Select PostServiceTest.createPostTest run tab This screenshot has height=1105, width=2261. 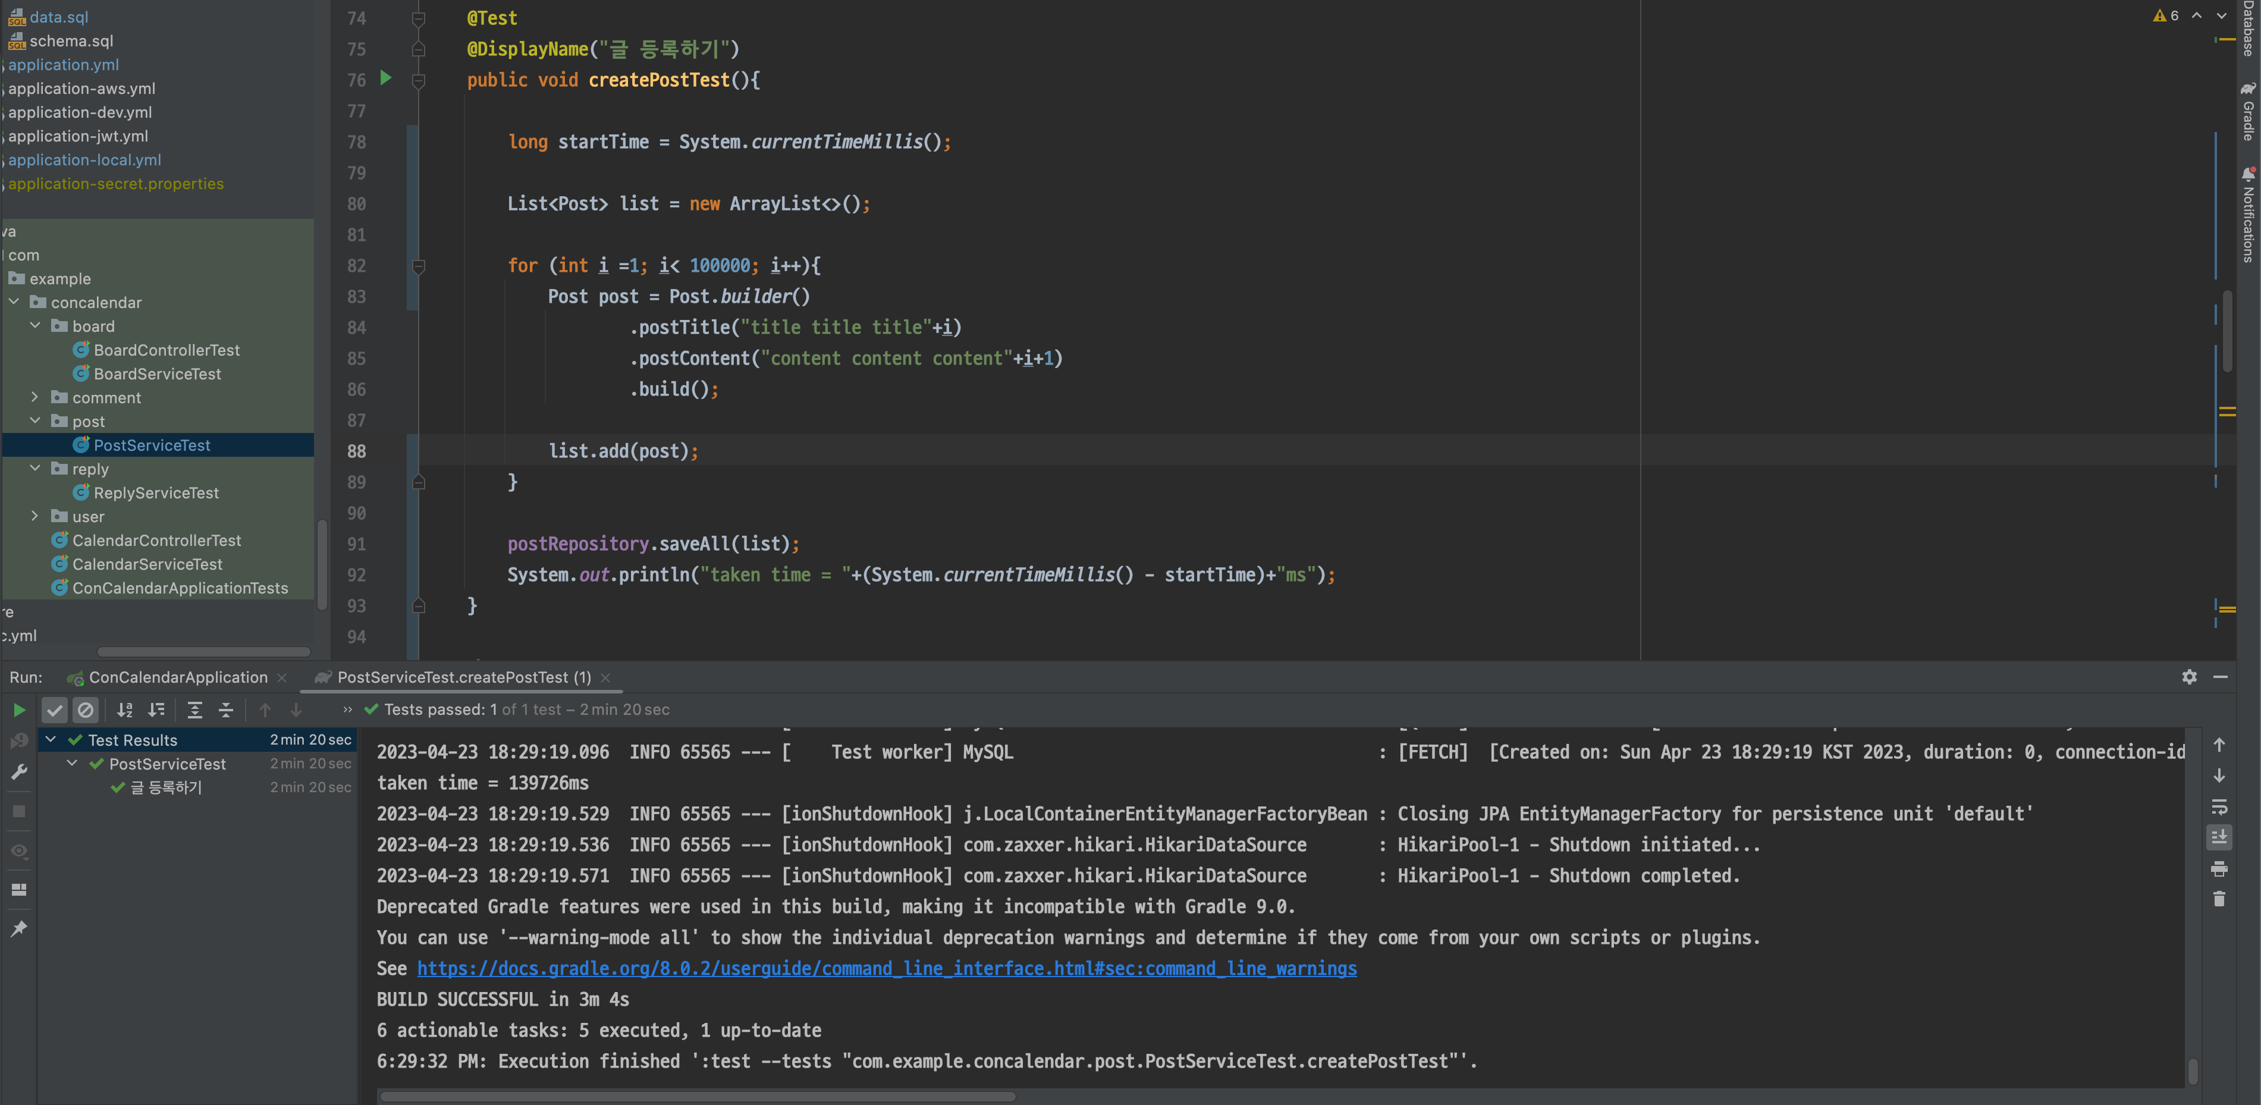[x=463, y=677]
